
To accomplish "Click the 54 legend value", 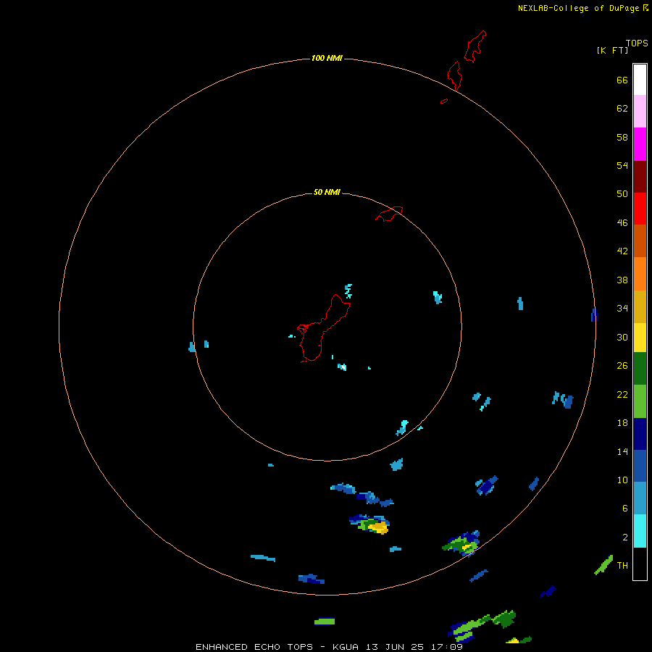I will [622, 165].
